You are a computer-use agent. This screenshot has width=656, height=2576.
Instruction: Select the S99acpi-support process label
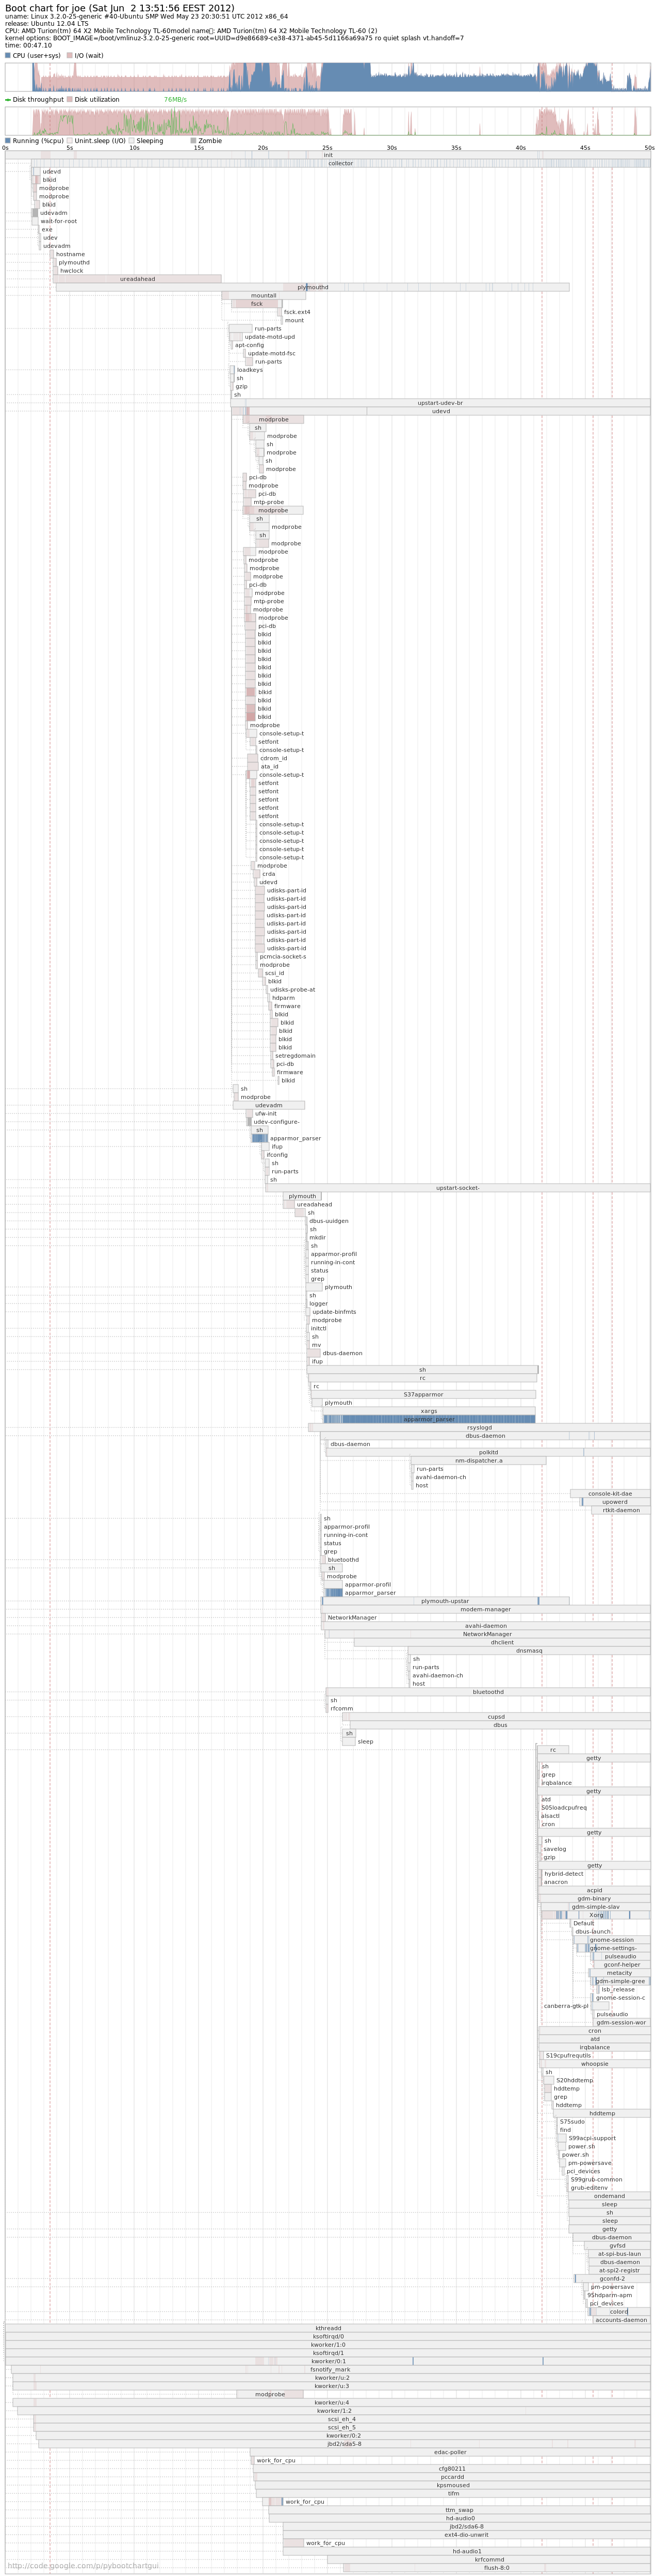(592, 2138)
